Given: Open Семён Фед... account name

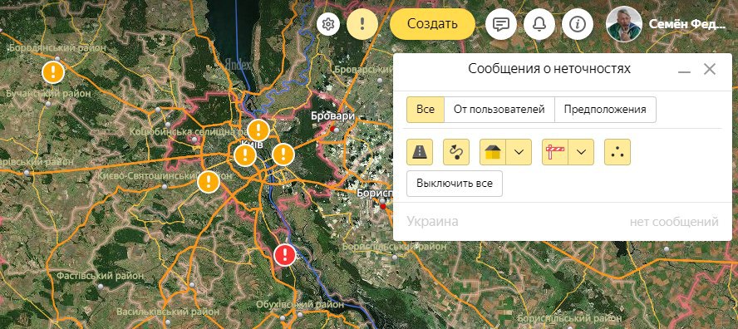Looking at the screenshot, I should [687, 24].
